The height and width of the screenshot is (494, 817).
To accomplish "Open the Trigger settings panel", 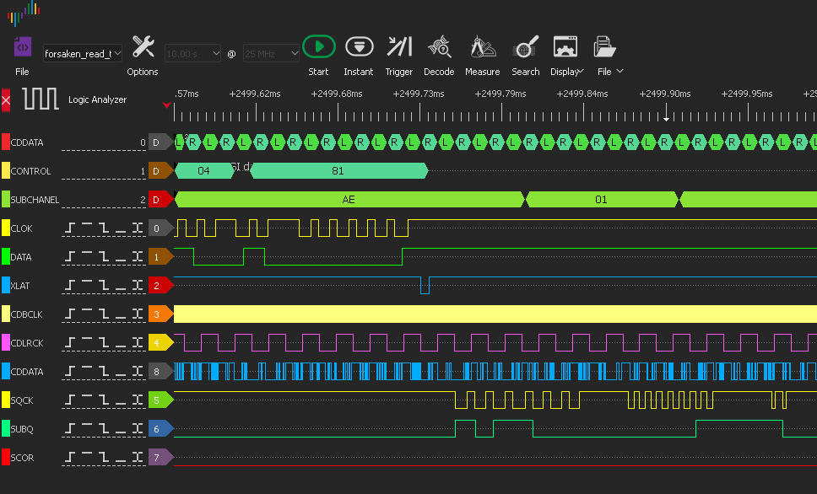I will click(x=399, y=47).
